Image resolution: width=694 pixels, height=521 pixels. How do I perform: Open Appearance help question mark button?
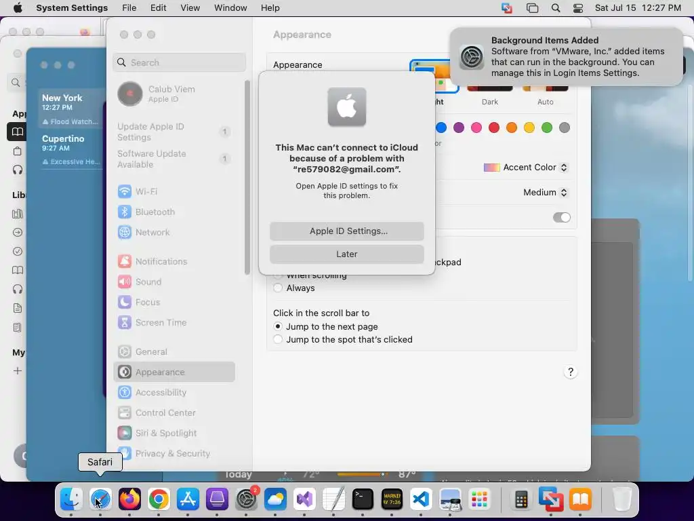pyautogui.click(x=571, y=372)
